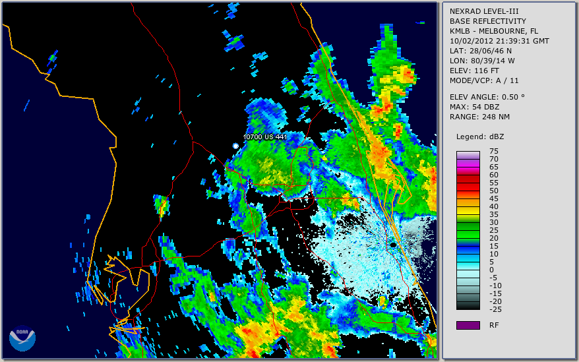Select the 'RANGE: 248 NM' text
This screenshot has height=362, width=579.
coord(479,117)
